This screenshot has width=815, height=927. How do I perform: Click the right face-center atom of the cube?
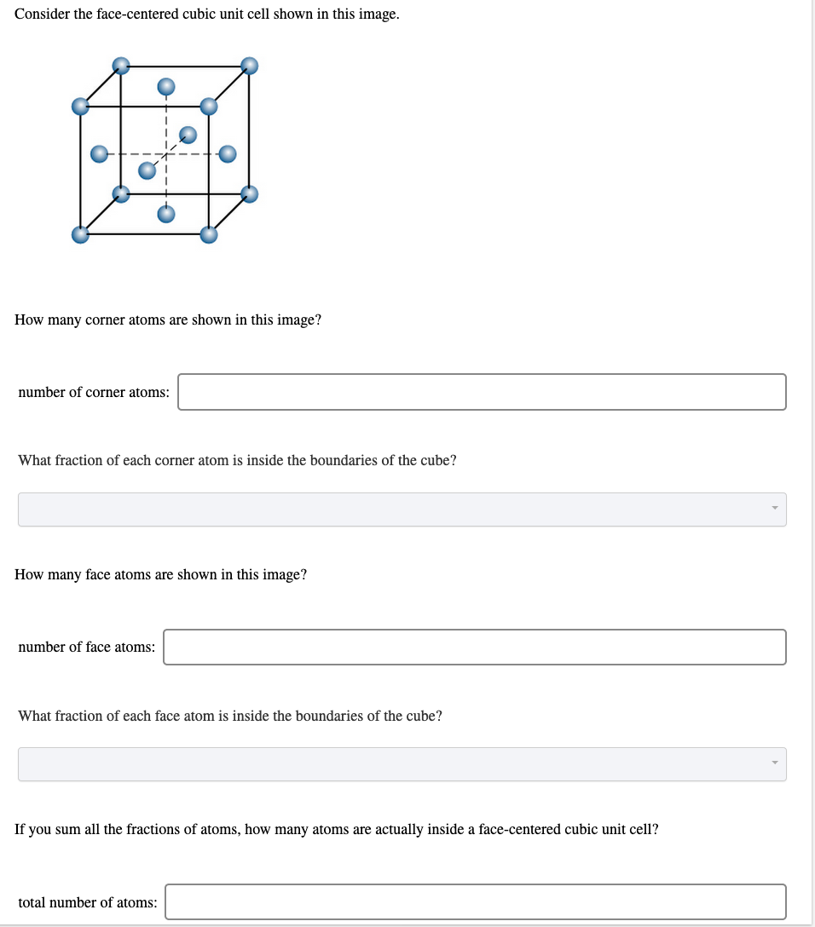click(x=227, y=154)
